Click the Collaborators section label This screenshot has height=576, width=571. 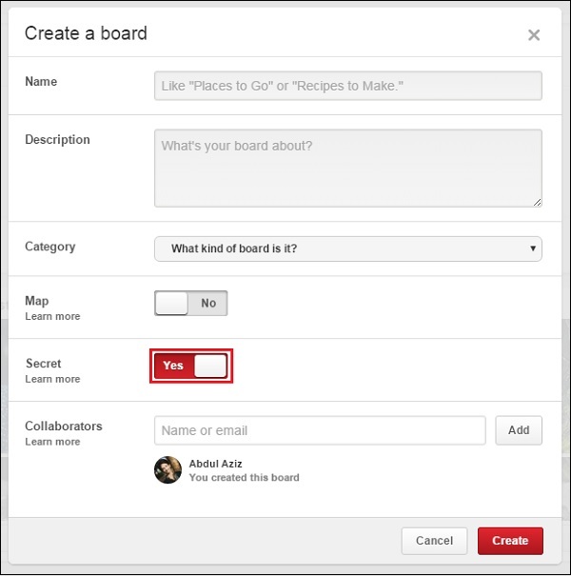63,427
